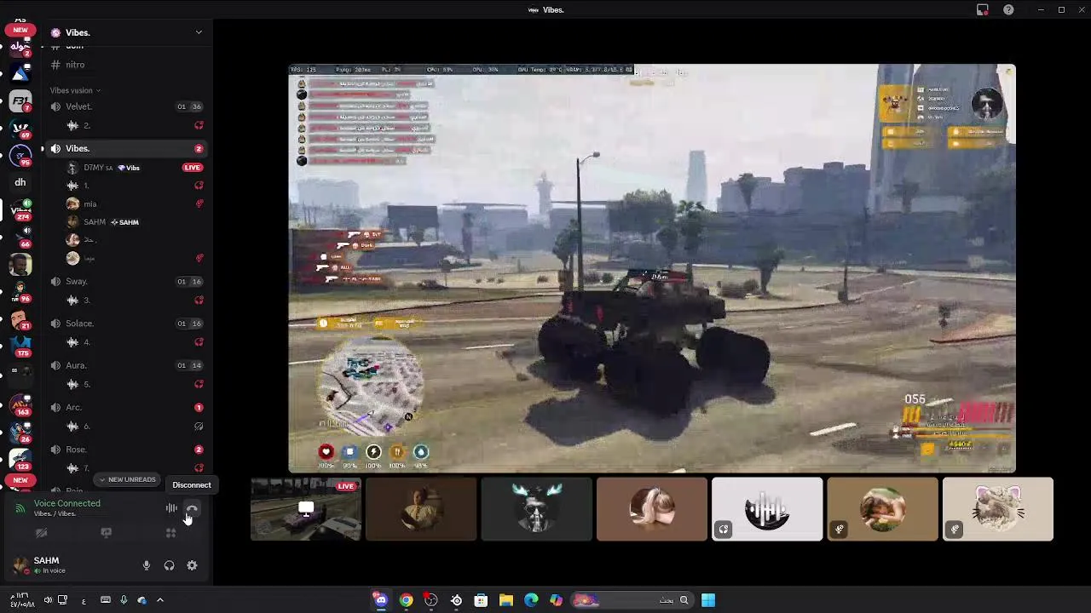
Task: Open the server with 175 badge
Action: click(20, 347)
